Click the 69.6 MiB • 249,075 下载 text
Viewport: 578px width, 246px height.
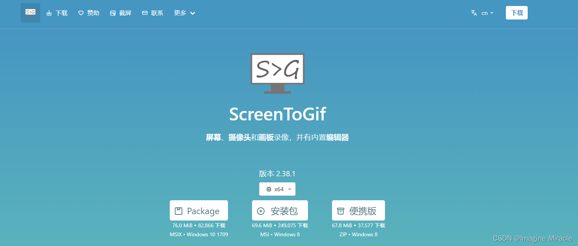pos(280,225)
